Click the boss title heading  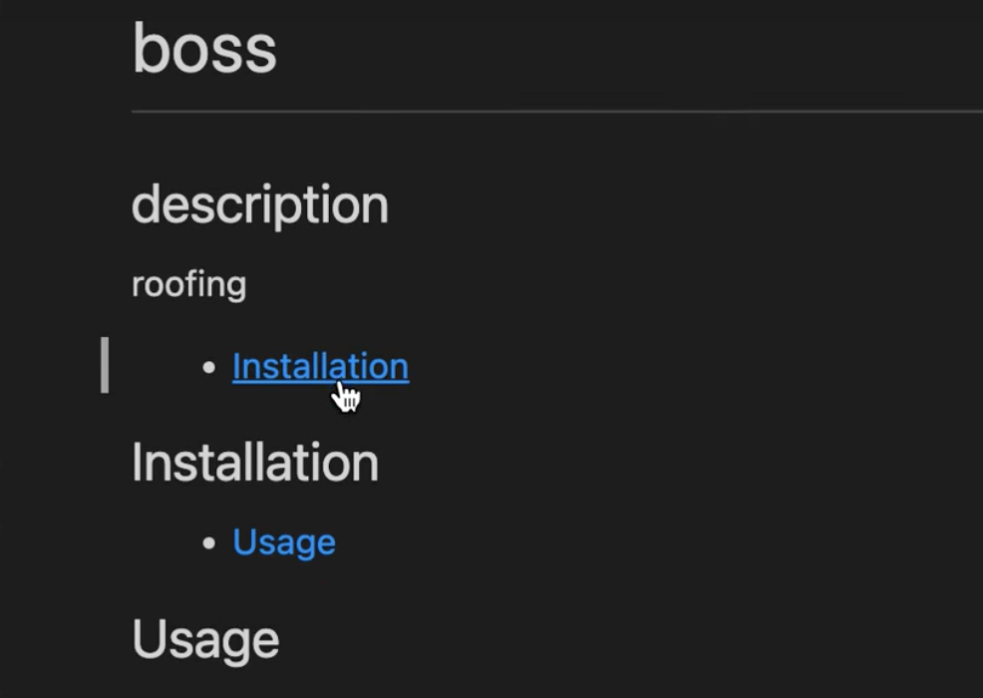pos(204,49)
